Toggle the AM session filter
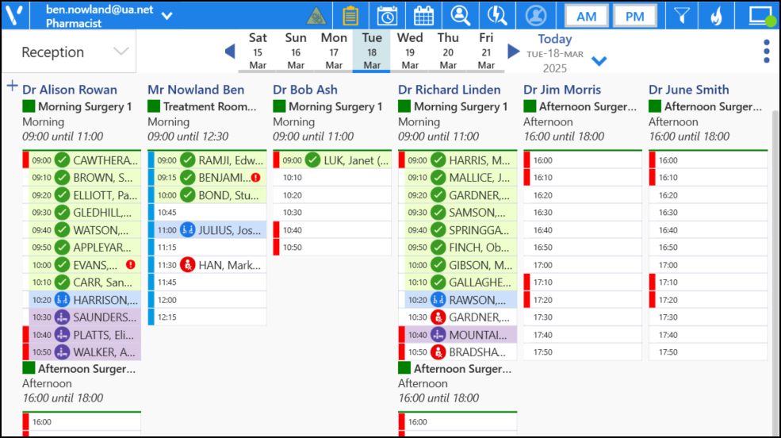Viewport: 781px width, 438px height. 587,17
